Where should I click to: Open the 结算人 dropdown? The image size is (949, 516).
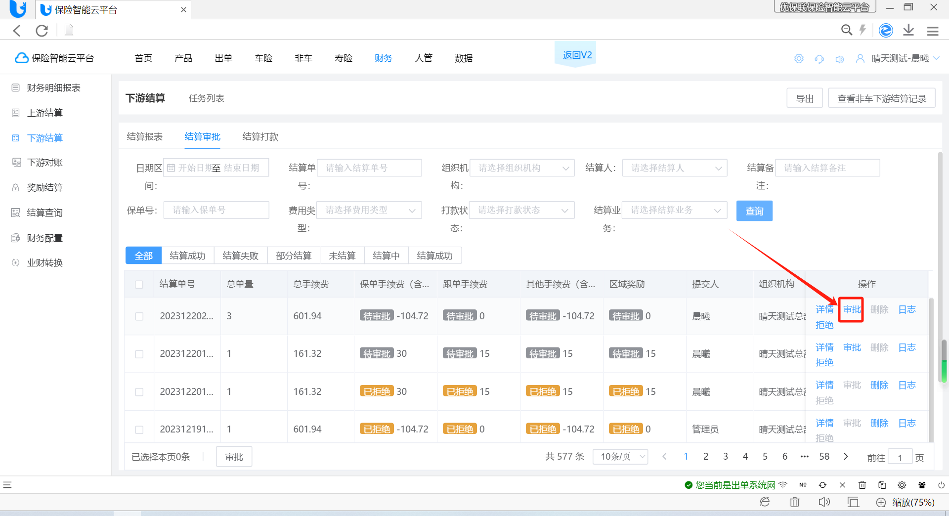[x=675, y=168]
